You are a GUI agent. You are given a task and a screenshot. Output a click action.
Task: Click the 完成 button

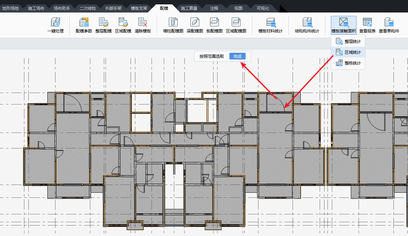point(237,56)
